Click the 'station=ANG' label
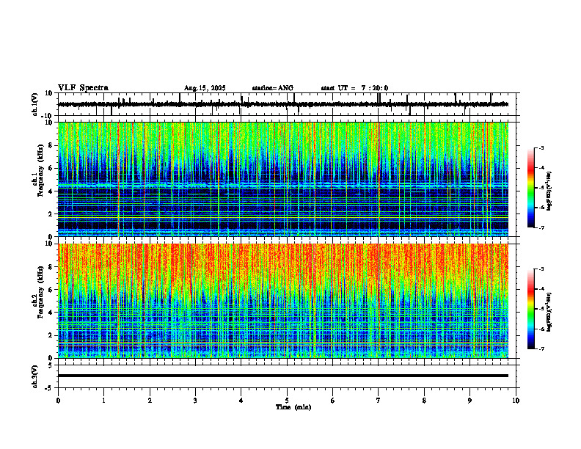The width and height of the screenshot is (581, 449). (x=272, y=88)
